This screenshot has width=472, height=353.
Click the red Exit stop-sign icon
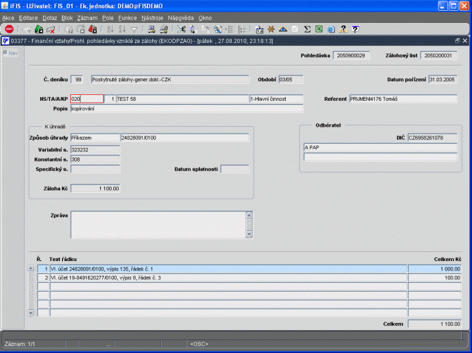point(9,29)
